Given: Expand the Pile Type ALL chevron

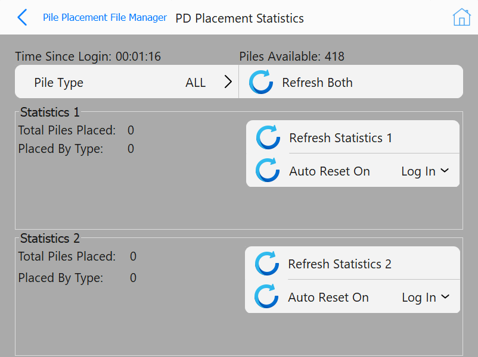Looking at the screenshot, I should click(228, 82).
